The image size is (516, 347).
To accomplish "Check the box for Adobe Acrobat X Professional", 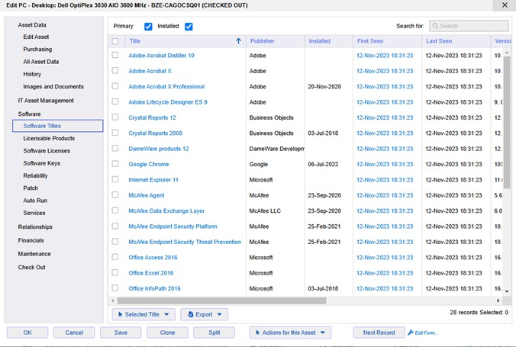I will pyautogui.click(x=115, y=86).
